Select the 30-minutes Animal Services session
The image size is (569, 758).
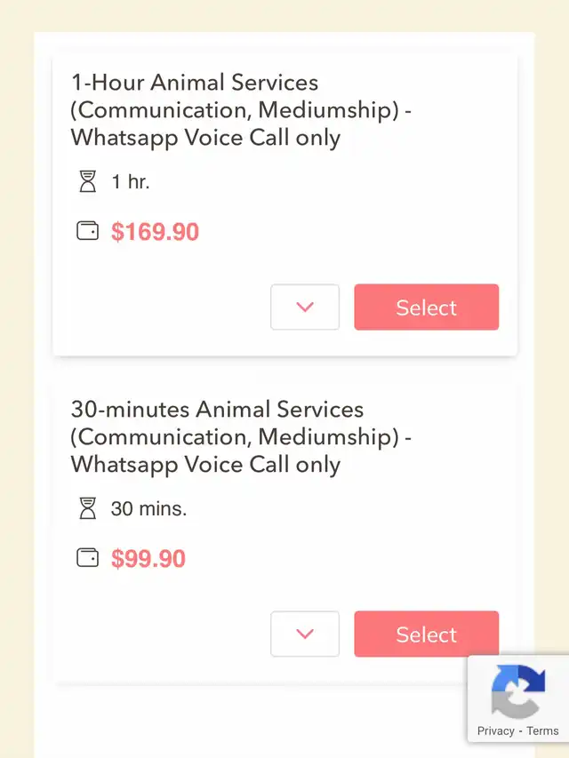[x=426, y=634]
